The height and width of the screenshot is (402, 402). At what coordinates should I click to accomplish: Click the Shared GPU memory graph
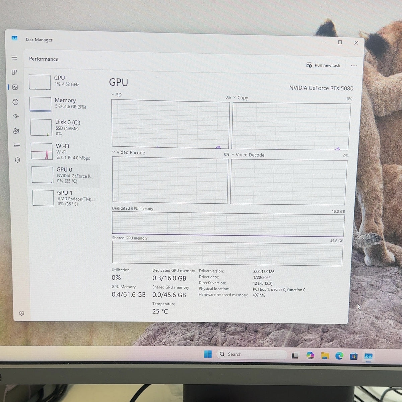tap(227, 254)
